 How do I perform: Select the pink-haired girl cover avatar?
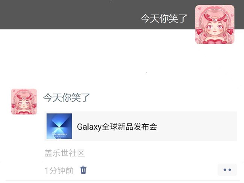[x=215, y=24]
